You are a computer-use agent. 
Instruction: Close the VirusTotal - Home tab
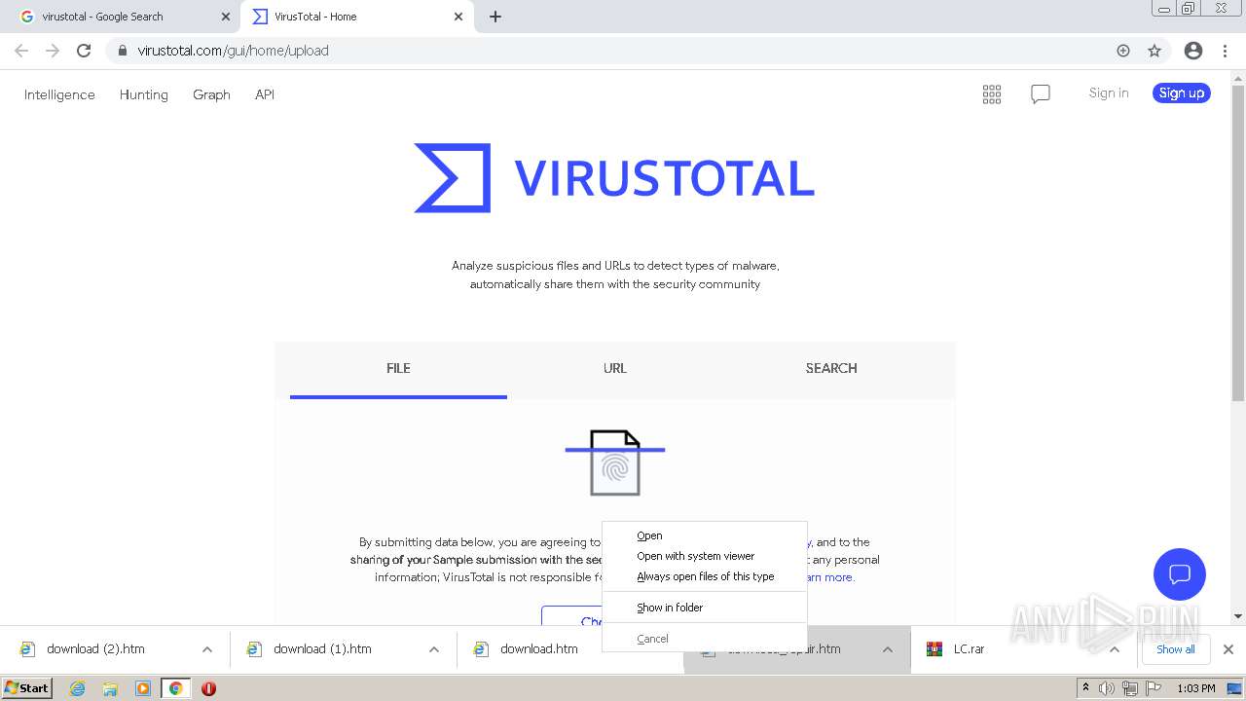click(x=458, y=17)
